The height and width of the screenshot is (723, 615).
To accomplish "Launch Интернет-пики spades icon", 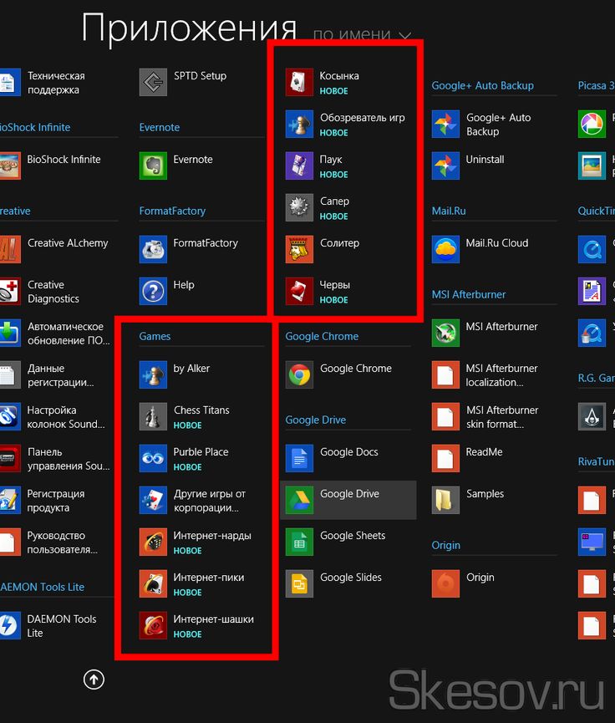I will pos(153,583).
